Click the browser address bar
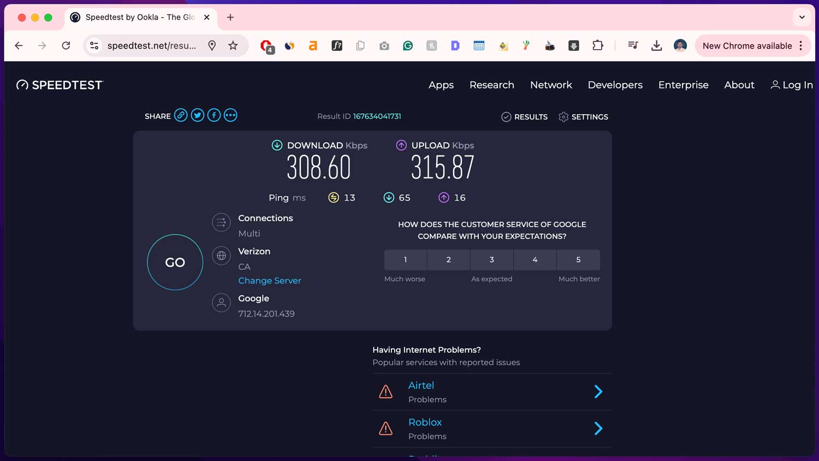The height and width of the screenshot is (461, 819). tap(153, 45)
